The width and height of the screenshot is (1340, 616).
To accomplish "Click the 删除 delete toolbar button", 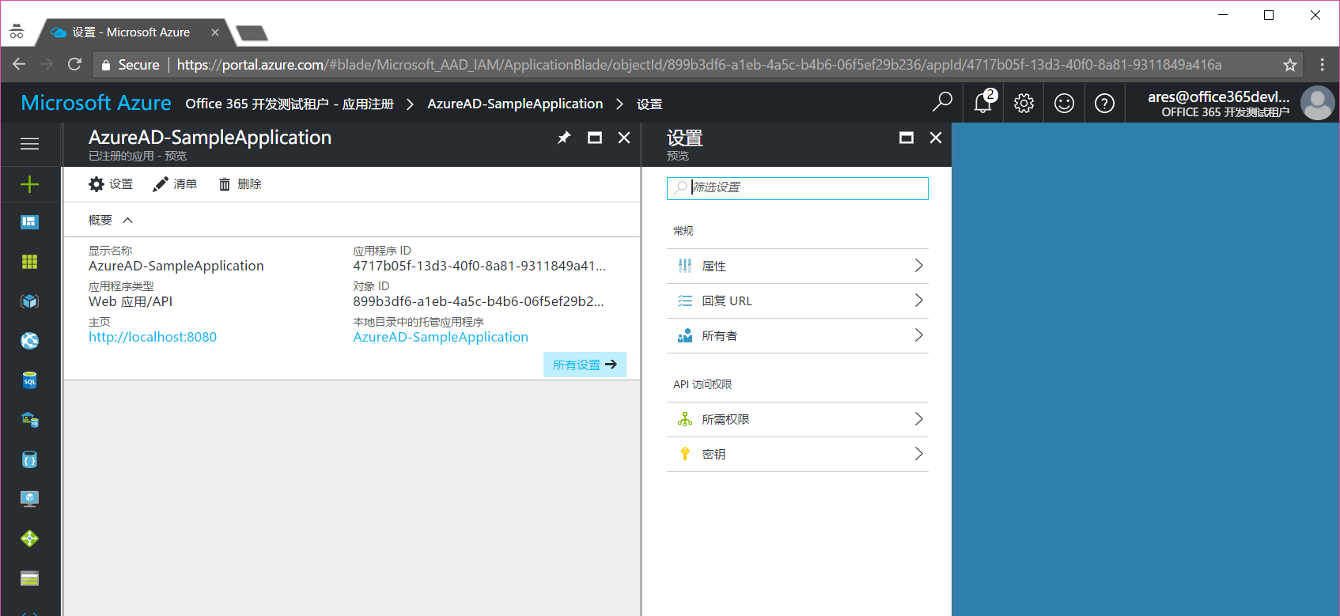I will [240, 184].
